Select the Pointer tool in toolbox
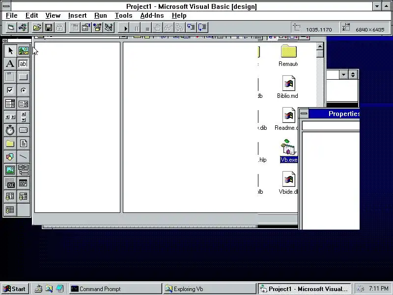The height and width of the screenshot is (295, 393). click(10, 51)
